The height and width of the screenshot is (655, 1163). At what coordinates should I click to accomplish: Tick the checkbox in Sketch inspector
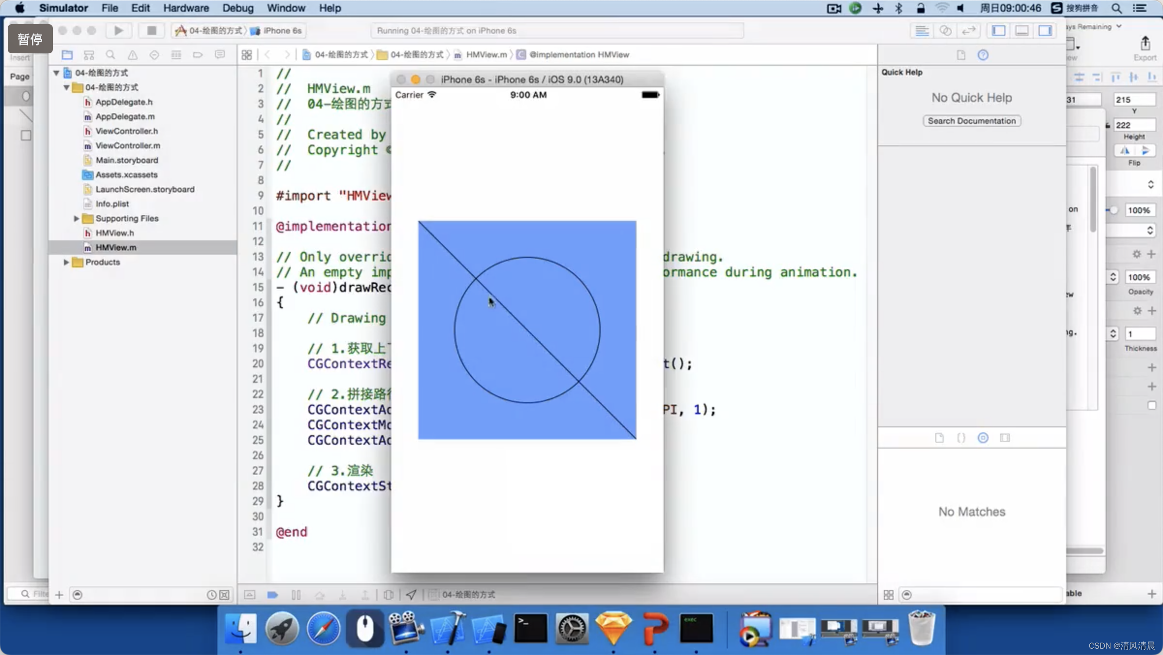[x=1152, y=405]
